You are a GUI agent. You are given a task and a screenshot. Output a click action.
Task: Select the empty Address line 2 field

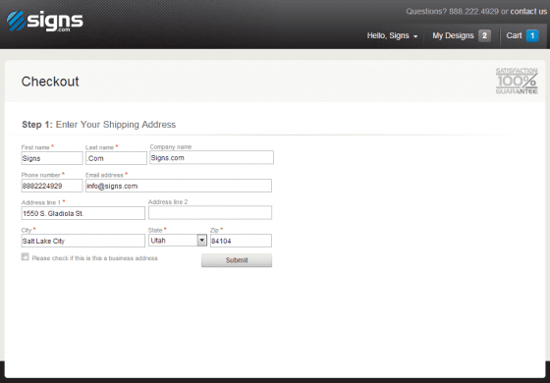210,212
